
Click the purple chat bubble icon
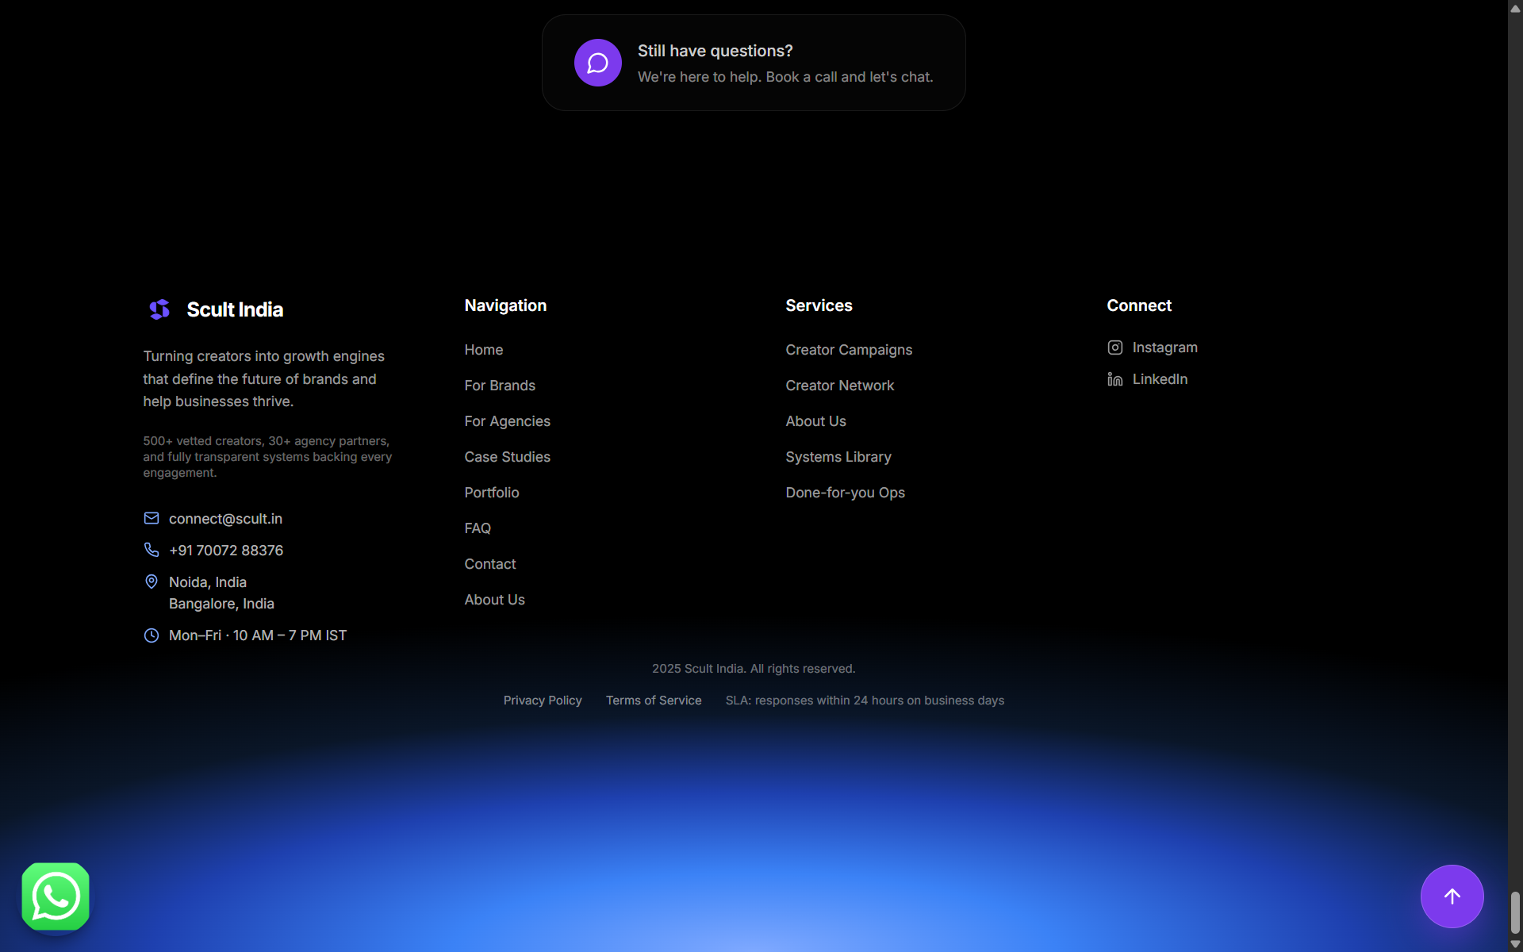(x=598, y=63)
